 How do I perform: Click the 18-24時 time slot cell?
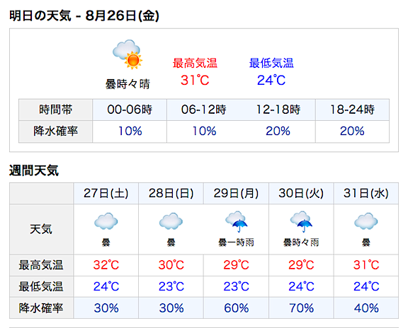[x=352, y=110]
